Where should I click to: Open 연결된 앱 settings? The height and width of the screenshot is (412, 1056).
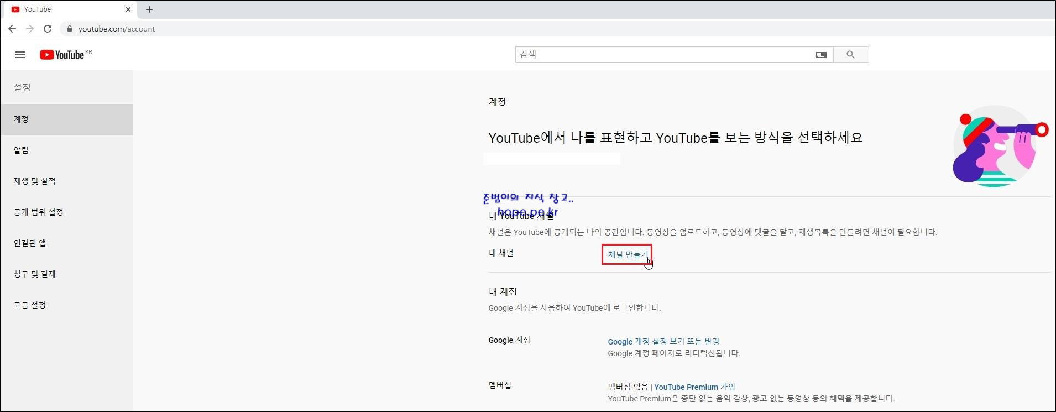[66, 243]
